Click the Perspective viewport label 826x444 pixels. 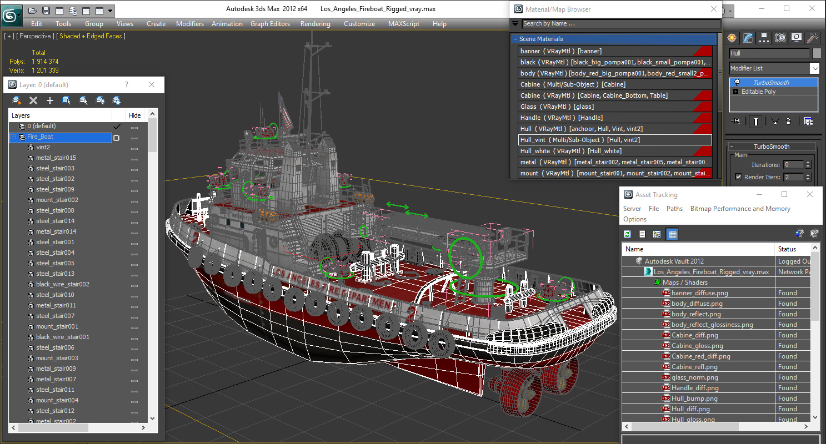coord(35,36)
